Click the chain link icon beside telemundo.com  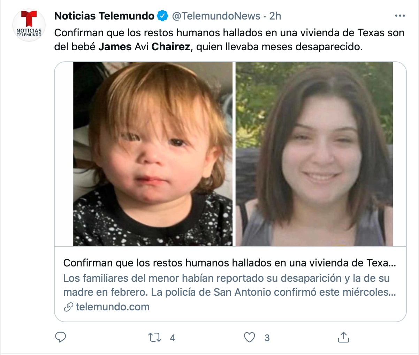click(x=69, y=307)
